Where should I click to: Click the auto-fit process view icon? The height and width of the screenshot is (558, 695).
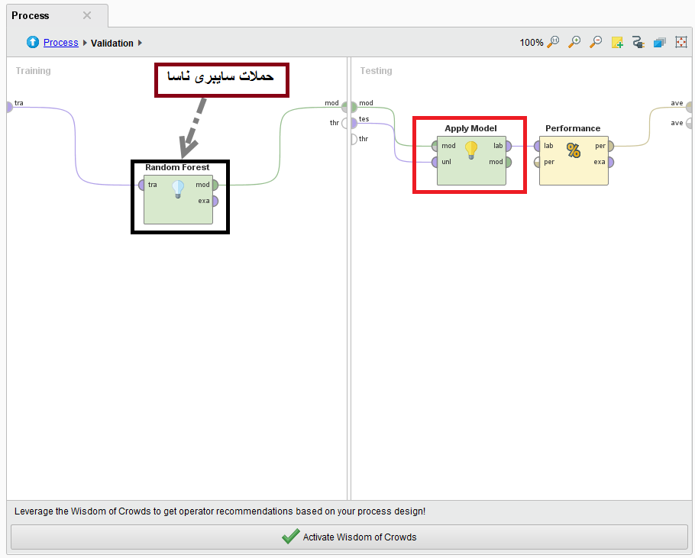tap(680, 42)
